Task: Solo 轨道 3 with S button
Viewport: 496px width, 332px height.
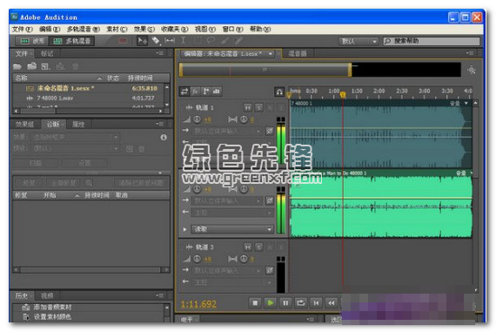Action: [x=259, y=247]
